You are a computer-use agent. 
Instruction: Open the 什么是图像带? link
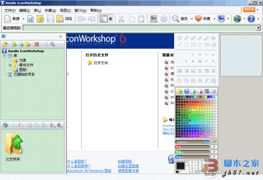78,166
